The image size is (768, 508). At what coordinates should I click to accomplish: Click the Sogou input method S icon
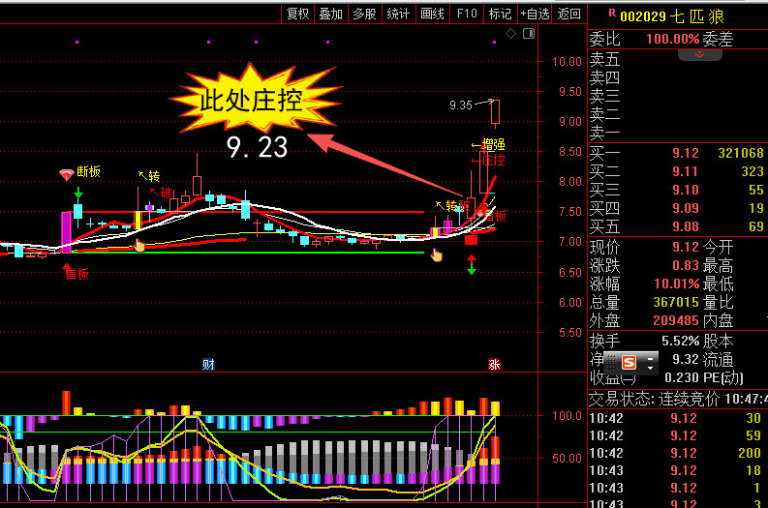630,362
